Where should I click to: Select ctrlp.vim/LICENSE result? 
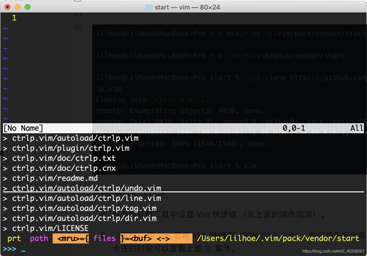[x=50, y=228]
